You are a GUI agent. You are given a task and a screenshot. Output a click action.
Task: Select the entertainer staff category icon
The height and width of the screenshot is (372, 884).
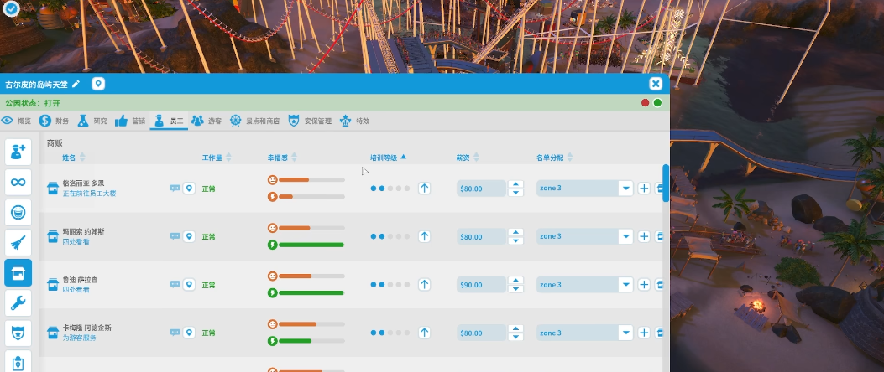18,213
